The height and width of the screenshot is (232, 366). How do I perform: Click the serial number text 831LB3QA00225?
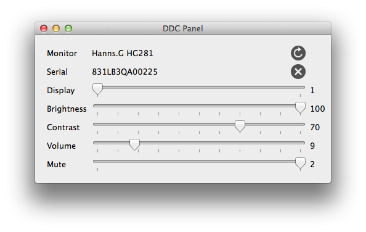coord(124,72)
